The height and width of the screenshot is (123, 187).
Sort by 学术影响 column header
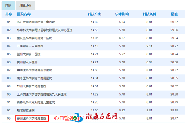122,14
